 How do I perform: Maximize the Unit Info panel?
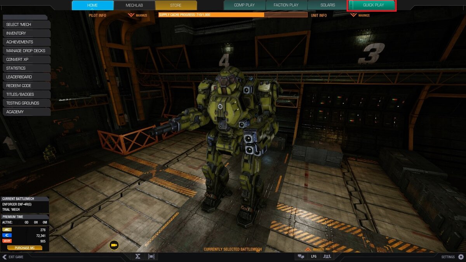tap(360, 15)
